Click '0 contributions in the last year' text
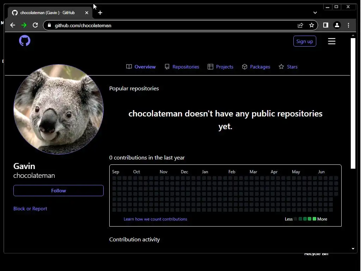The height and width of the screenshot is (271, 361). pos(147,158)
